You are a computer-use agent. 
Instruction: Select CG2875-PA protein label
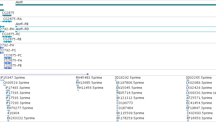click(x=13, y=60)
